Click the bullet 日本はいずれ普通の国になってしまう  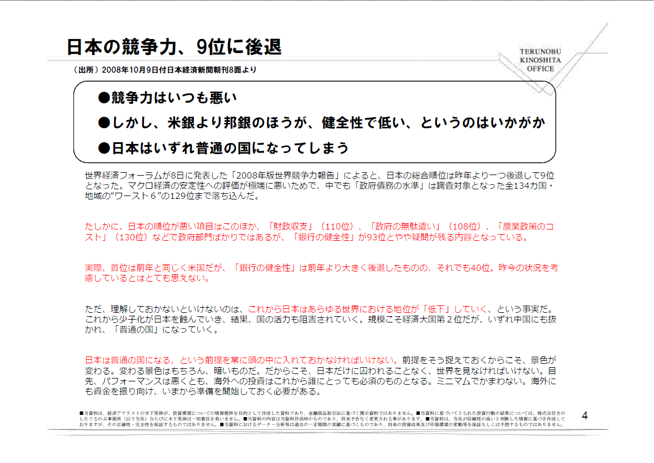[x=223, y=148]
